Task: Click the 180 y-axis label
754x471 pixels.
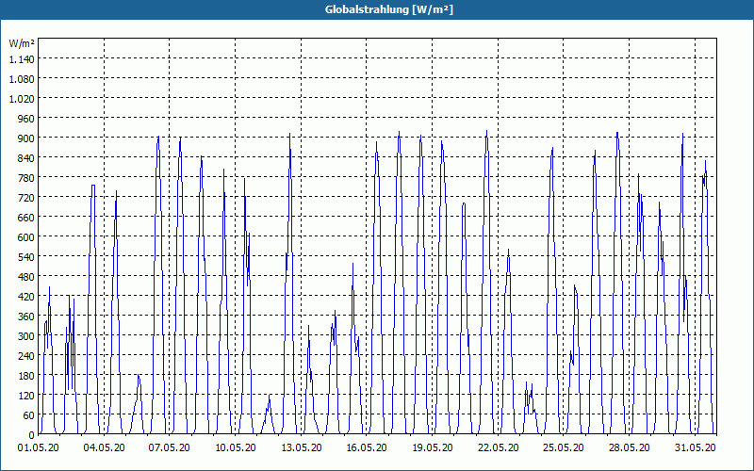Action: [26, 376]
